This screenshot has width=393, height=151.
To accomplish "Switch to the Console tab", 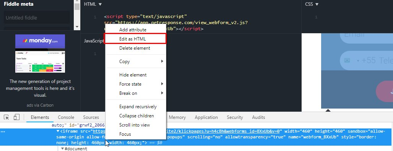I will click(66, 117).
